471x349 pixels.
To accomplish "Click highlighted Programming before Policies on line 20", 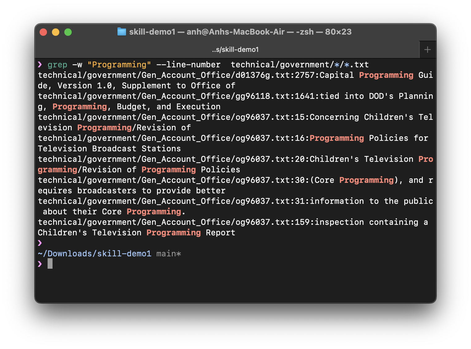I will point(169,170).
